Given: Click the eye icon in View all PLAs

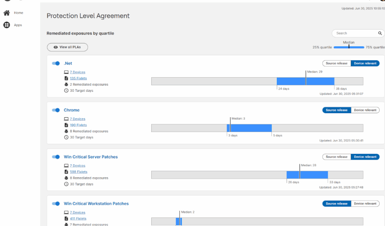Looking at the screenshot, I should (x=56, y=47).
